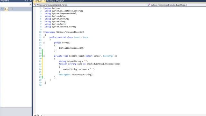Open the Properties window position menu arrow
Image resolution: width=206 pixels, height=116 pixels.
pyautogui.click(x=25, y=1)
